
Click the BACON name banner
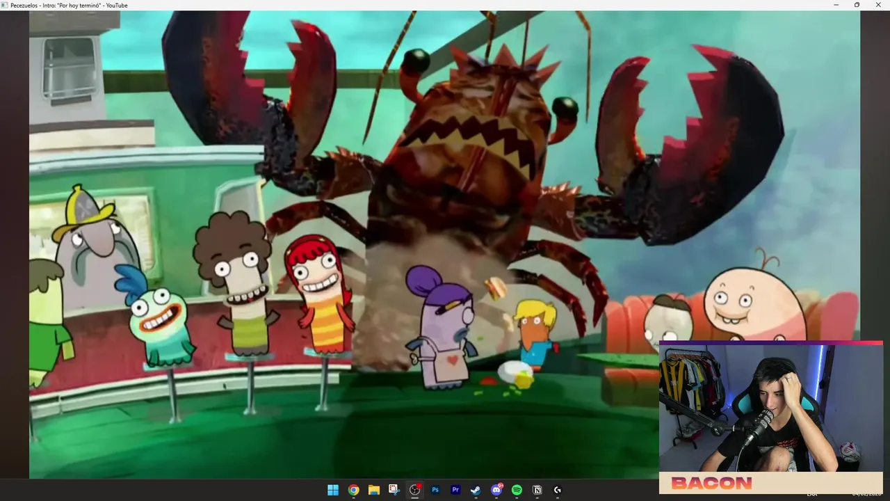pos(771,483)
